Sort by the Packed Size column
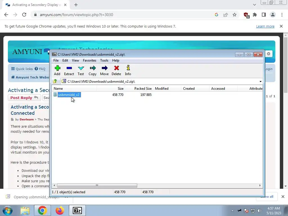This screenshot has width=288, height=216. pyautogui.click(x=139, y=89)
